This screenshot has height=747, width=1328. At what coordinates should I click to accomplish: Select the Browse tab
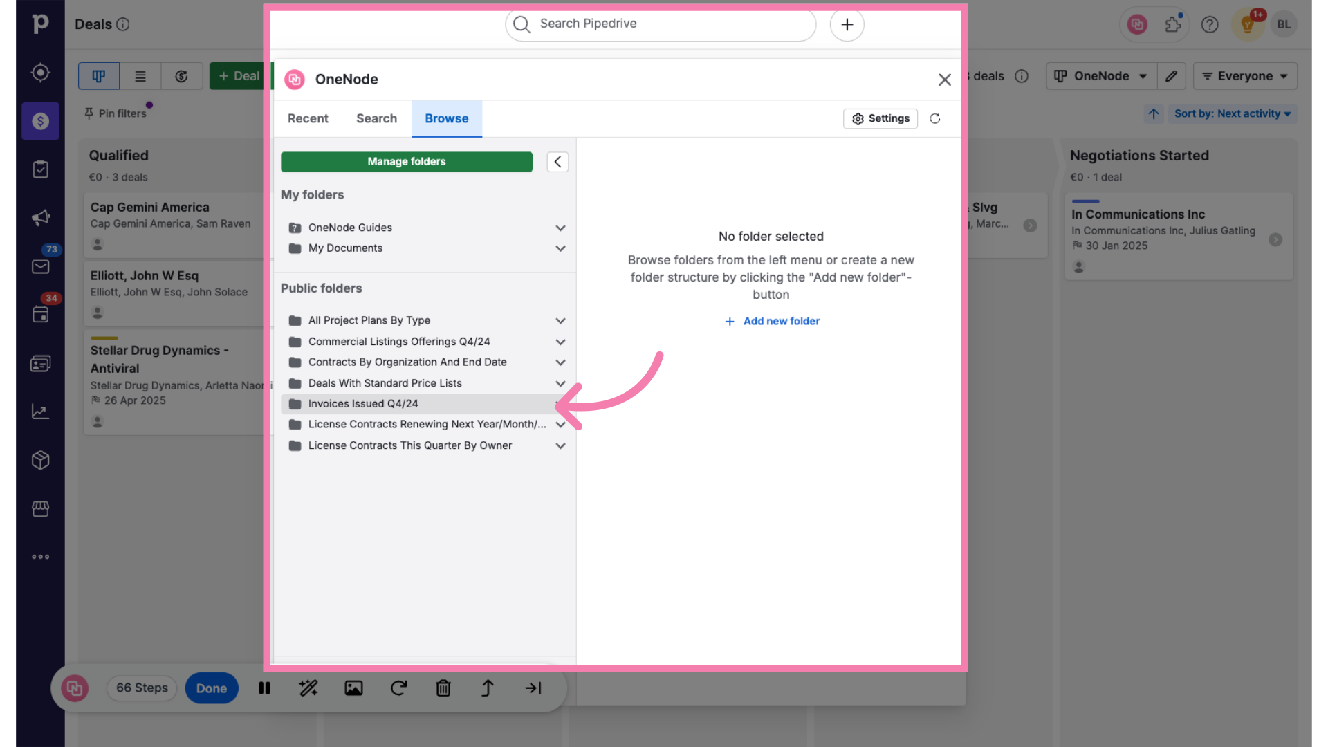click(x=447, y=119)
